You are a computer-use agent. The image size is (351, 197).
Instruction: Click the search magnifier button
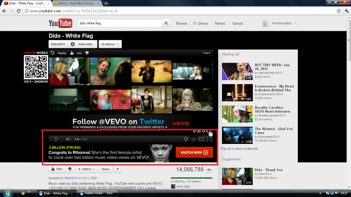tap(166, 23)
